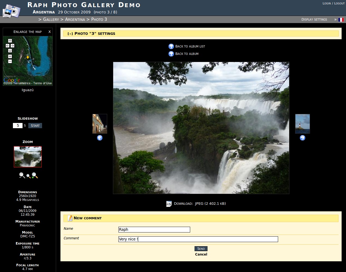
Task: Go to next photo with right arrow
Action: [302, 138]
